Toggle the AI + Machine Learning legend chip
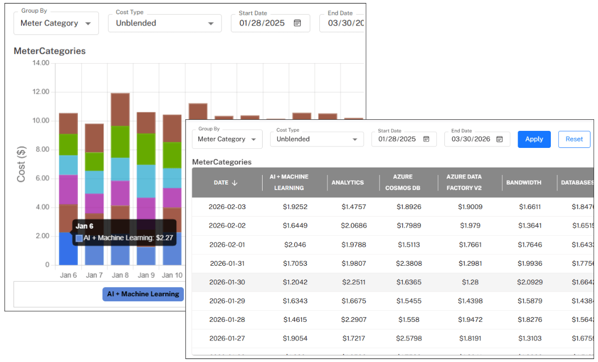The width and height of the screenshot is (598, 362). click(x=143, y=294)
